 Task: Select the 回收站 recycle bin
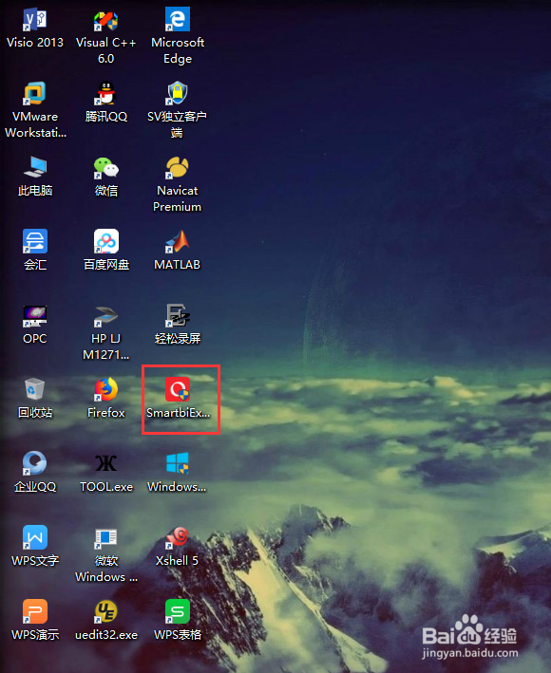point(35,389)
